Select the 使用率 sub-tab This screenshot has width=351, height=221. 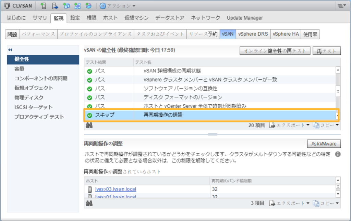coord(310,34)
